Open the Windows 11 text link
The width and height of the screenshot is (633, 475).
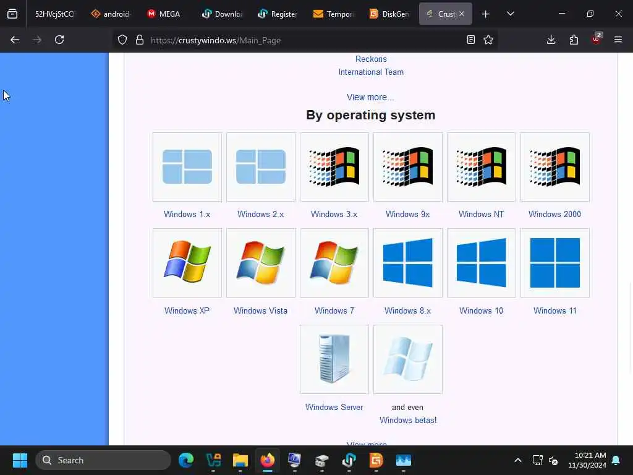tap(555, 310)
